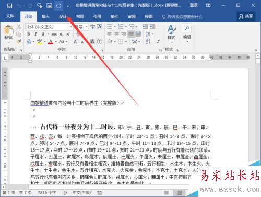Click the character border icon
The image size is (261, 197).
[x=100, y=27]
